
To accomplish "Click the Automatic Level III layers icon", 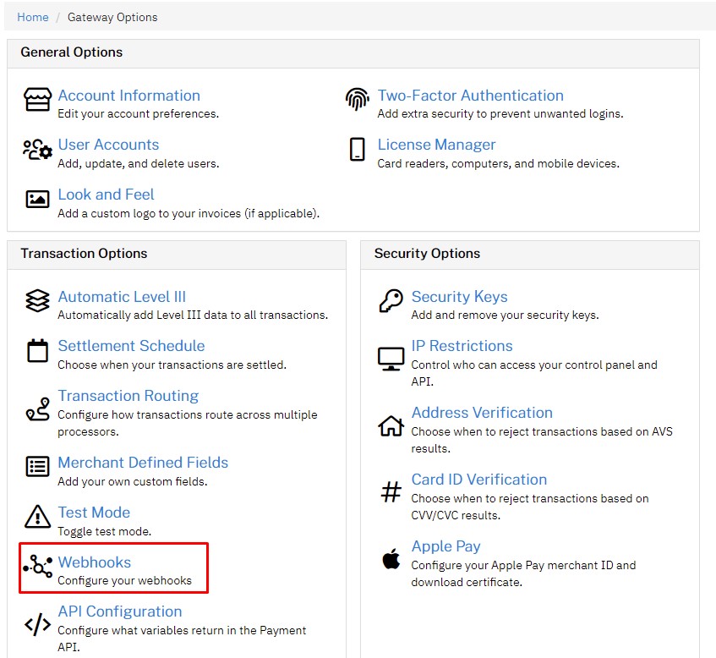I will click(x=37, y=301).
